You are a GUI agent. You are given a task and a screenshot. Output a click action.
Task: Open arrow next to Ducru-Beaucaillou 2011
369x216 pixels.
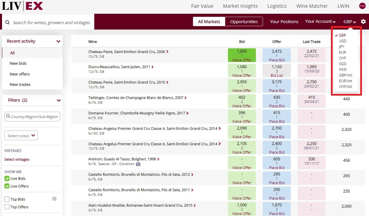click(x=153, y=67)
